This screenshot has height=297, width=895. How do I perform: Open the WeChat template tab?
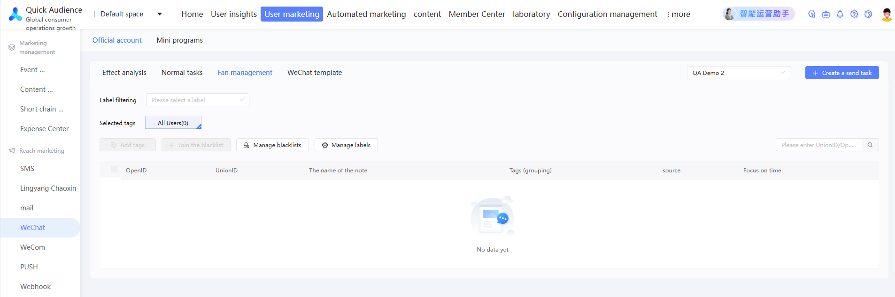pos(315,73)
